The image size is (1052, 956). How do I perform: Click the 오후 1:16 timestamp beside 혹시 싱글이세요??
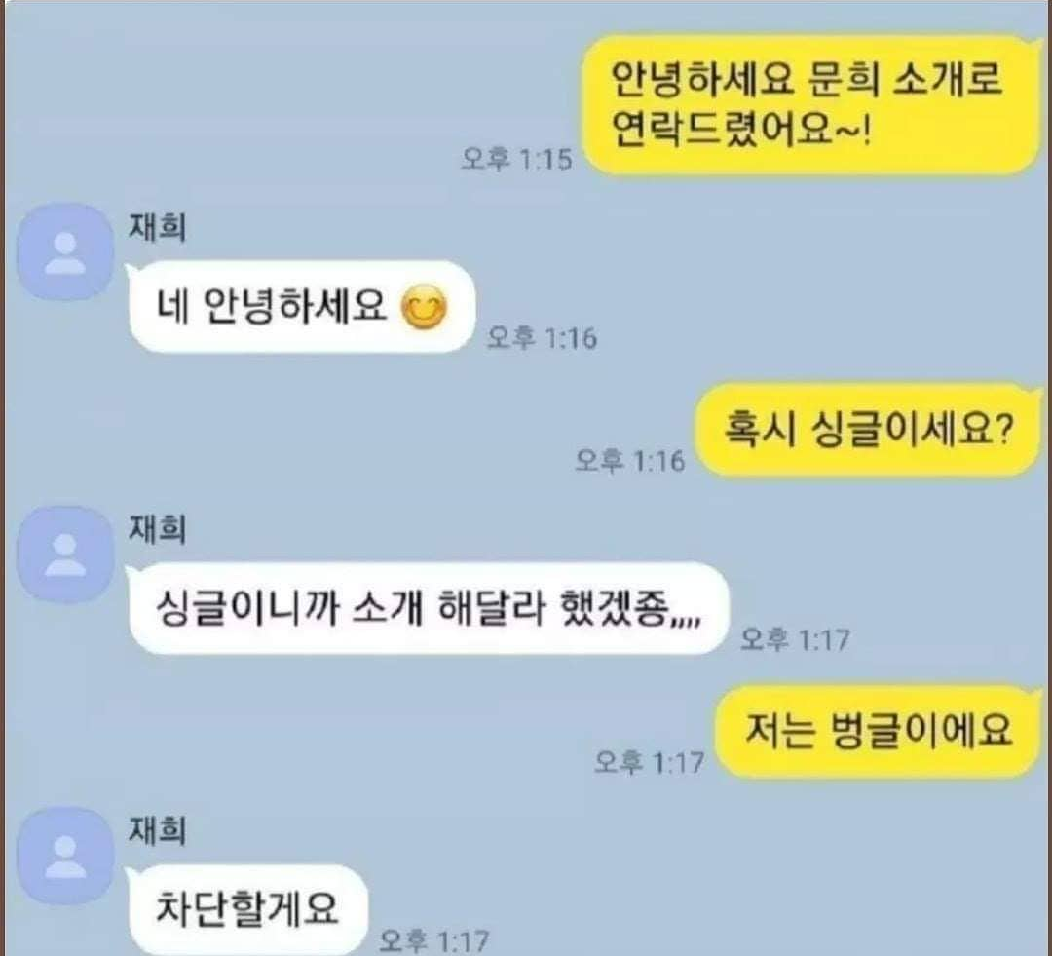(630, 461)
